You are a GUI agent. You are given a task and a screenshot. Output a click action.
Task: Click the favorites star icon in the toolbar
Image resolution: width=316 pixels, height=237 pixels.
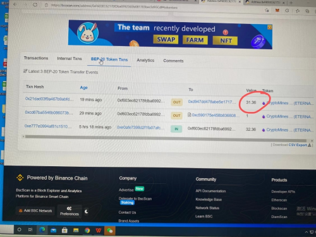click(x=298, y=11)
